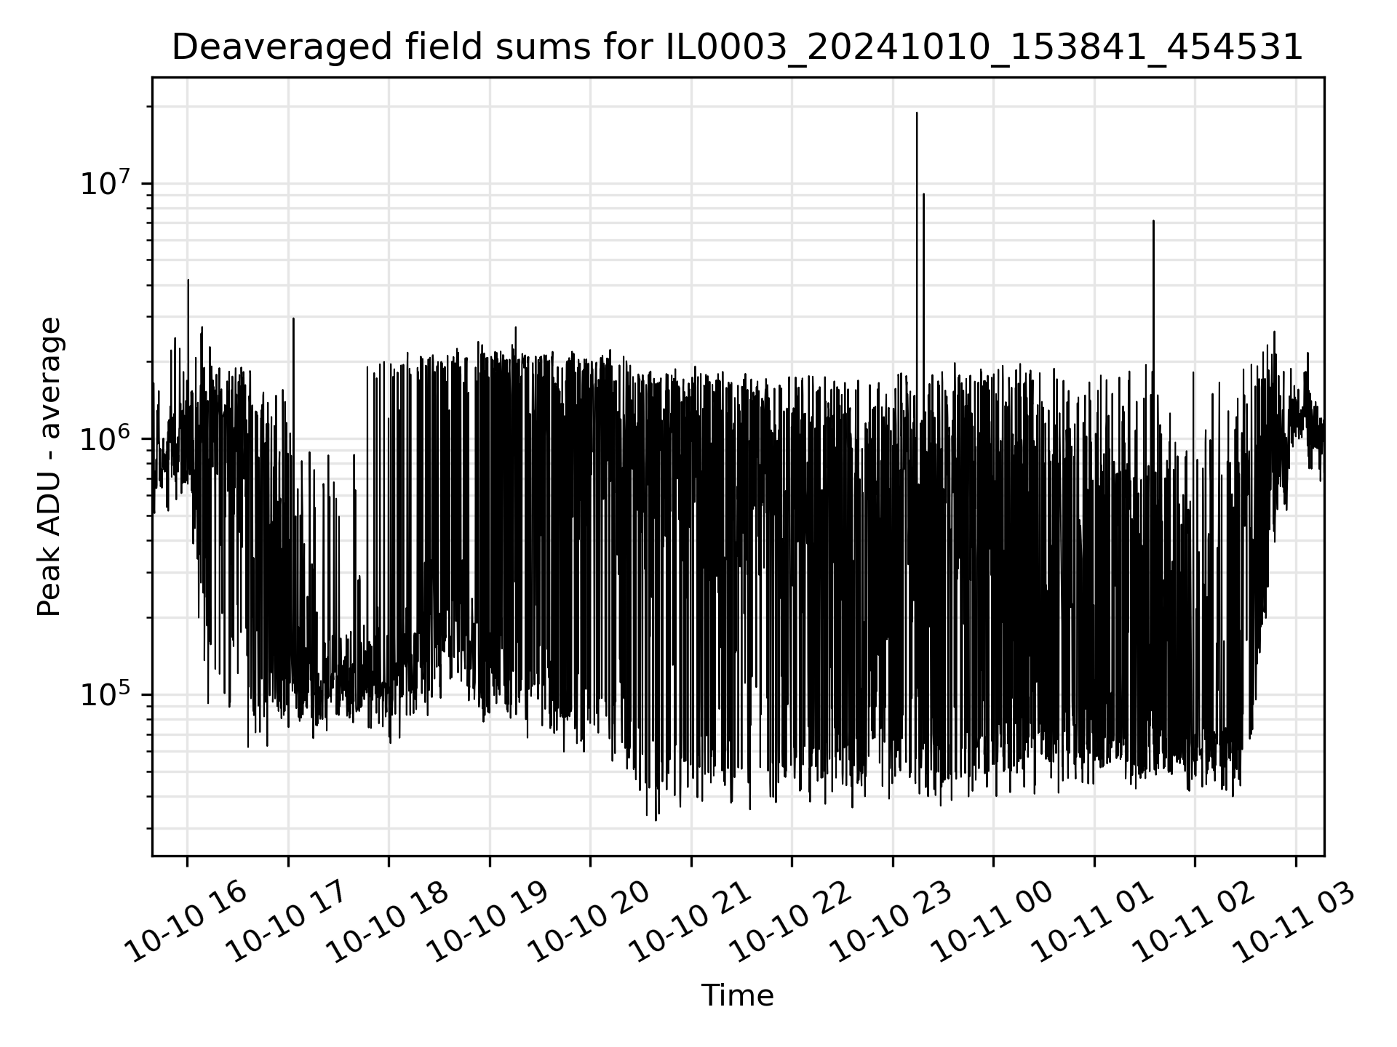This screenshot has height=1047, width=1397.
Task: Click the '10-11 00' x-axis tick label
Action: [x=992, y=923]
